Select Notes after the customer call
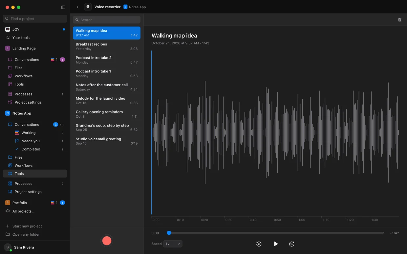This screenshot has height=254, width=407. 107,87
